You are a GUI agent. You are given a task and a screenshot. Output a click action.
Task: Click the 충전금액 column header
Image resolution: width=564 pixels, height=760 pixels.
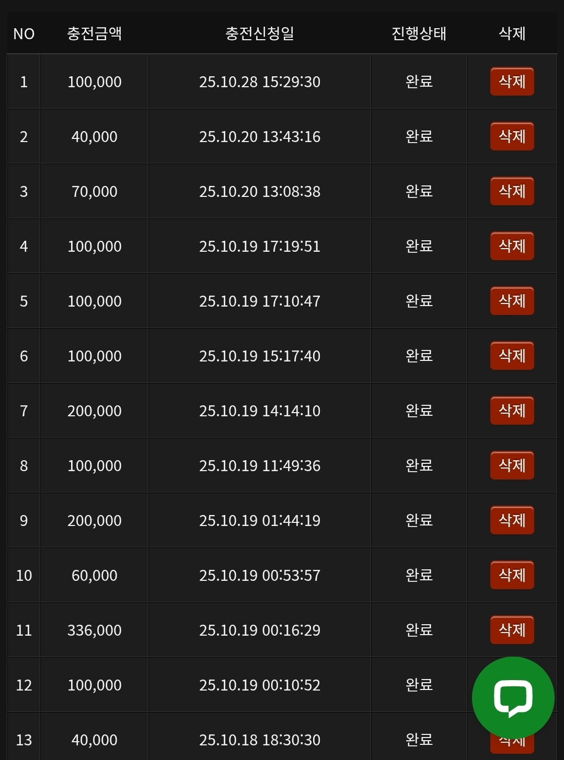click(95, 33)
